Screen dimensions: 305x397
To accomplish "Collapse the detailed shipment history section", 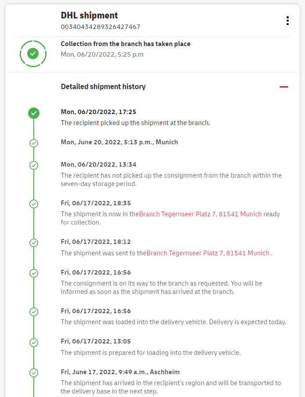I will point(284,87).
